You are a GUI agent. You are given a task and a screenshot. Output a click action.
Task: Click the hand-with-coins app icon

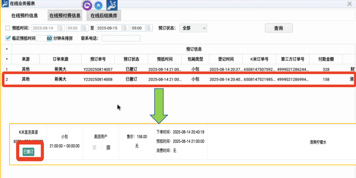pyautogui.click(x=112, y=5)
